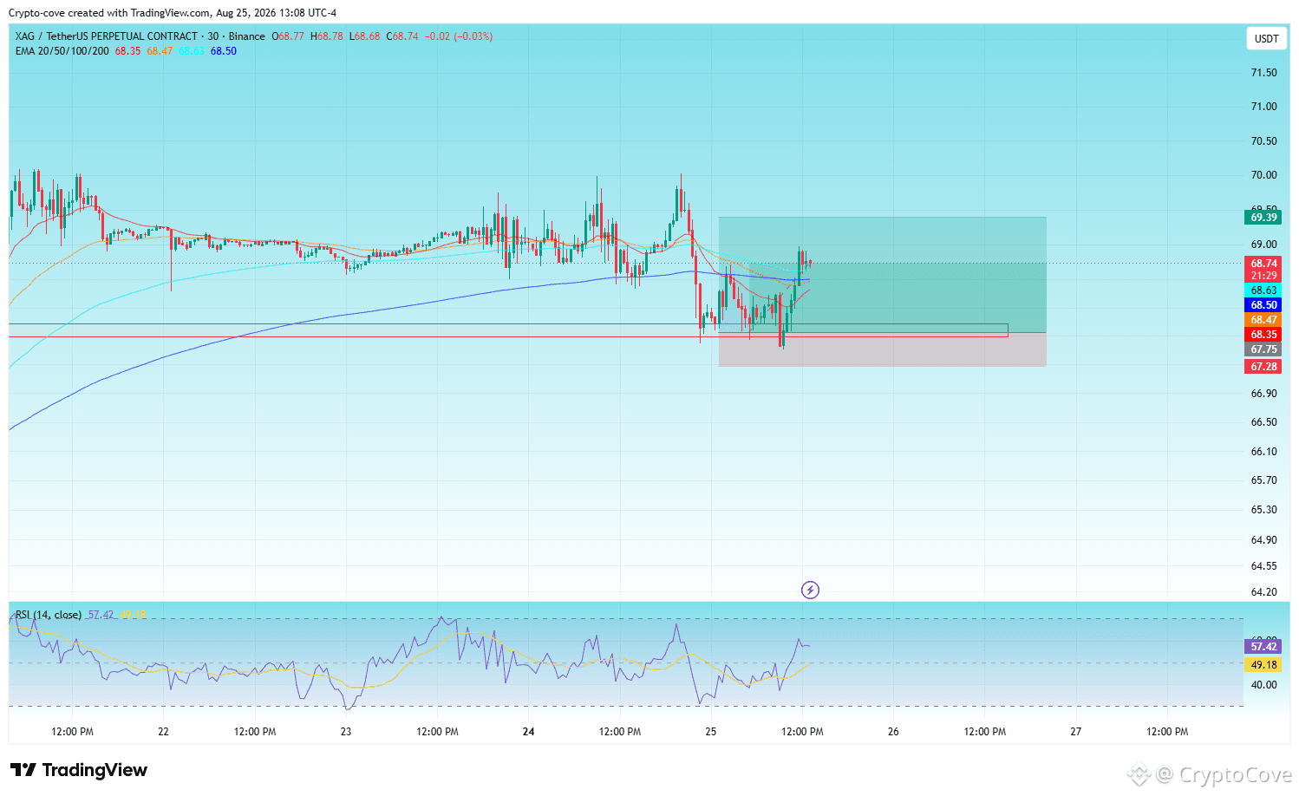Click the 71.00 price scale label

tap(1263, 107)
